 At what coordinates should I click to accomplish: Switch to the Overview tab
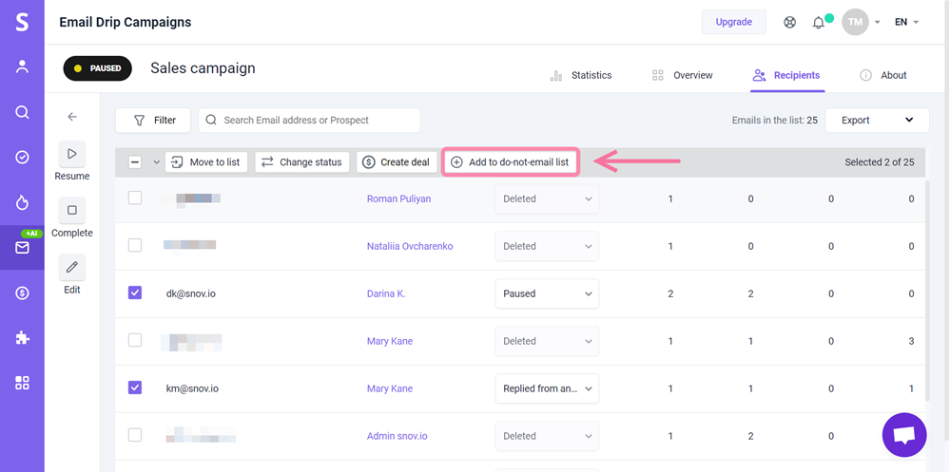tap(682, 75)
